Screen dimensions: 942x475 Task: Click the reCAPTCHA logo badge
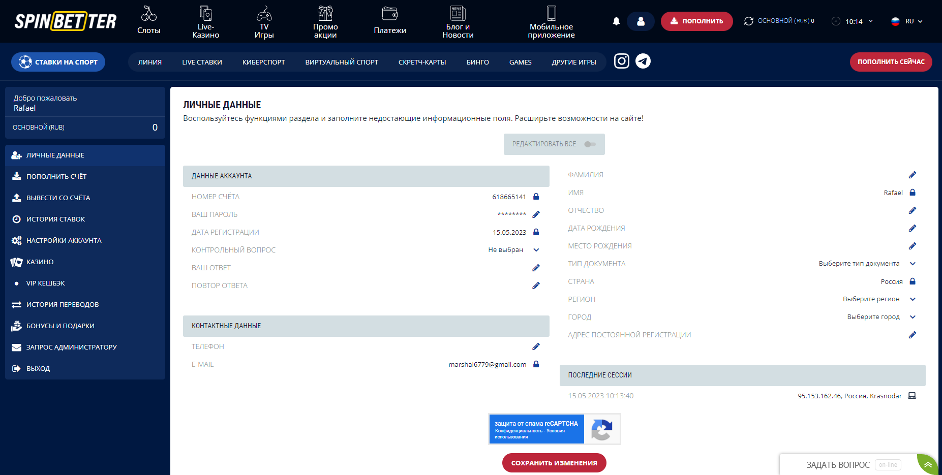click(x=602, y=429)
